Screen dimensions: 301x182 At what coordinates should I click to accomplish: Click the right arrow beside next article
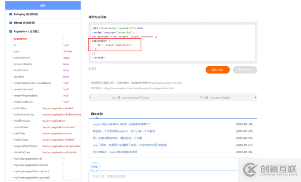click(x=255, y=97)
